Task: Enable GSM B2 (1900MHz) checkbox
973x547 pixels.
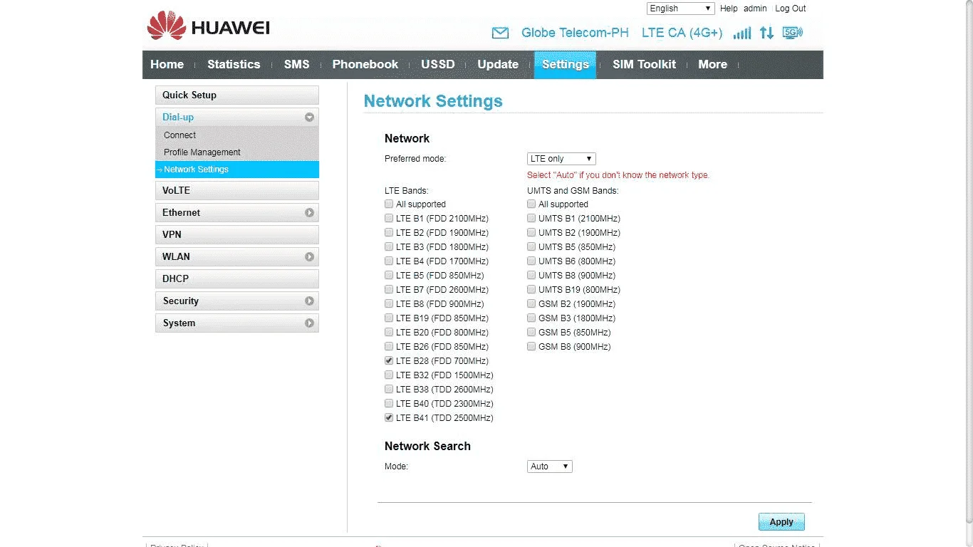Action: [x=531, y=304]
